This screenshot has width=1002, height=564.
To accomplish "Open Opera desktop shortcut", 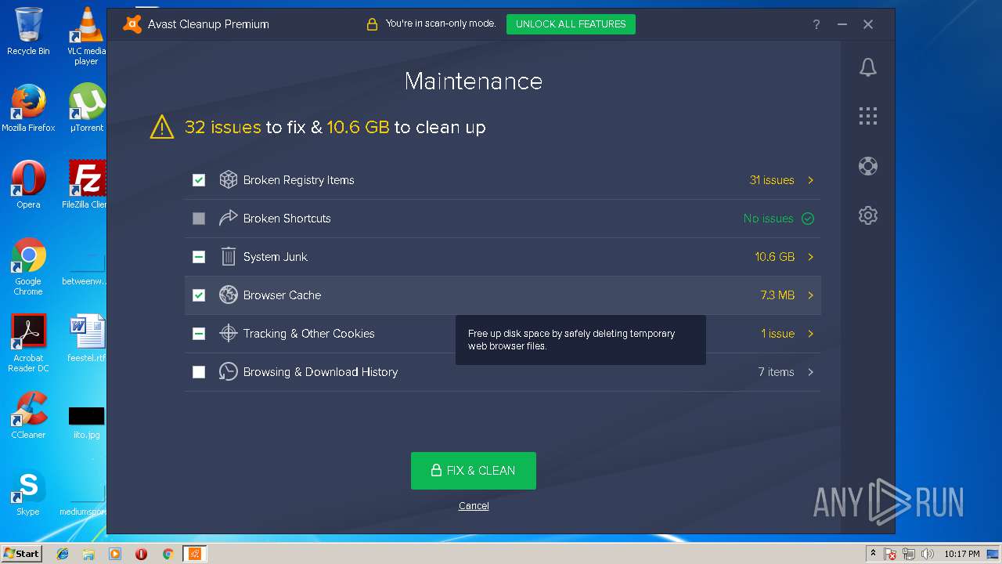I will pos(28,185).
